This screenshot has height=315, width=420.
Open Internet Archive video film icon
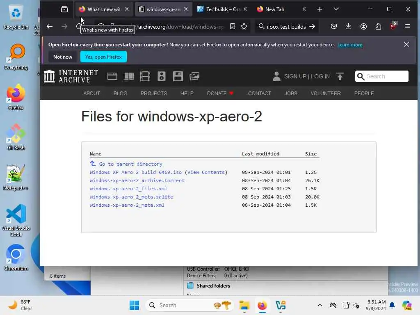tap(145, 76)
